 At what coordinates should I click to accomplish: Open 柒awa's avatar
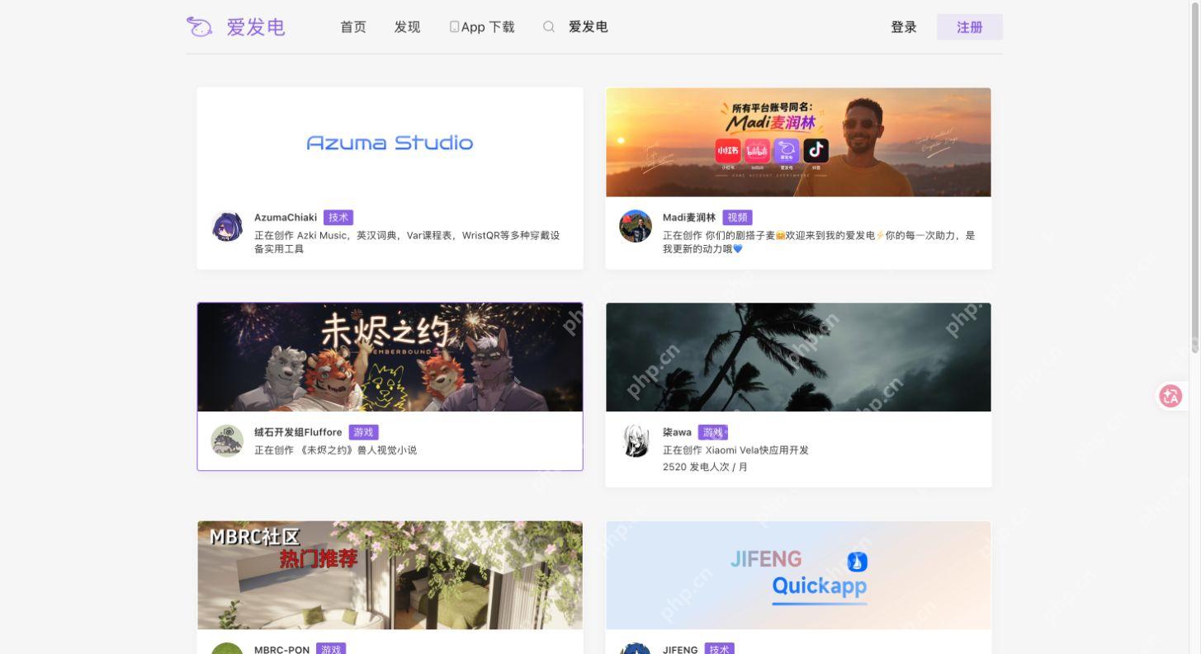(636, 441)
